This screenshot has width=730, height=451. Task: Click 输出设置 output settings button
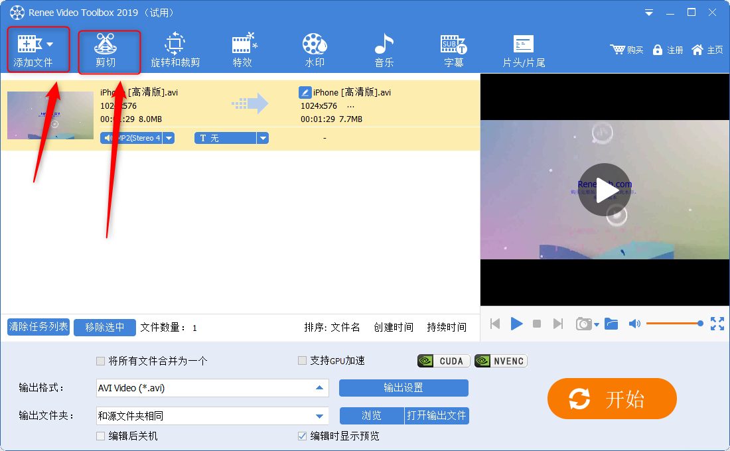click(x=403, y=388)
